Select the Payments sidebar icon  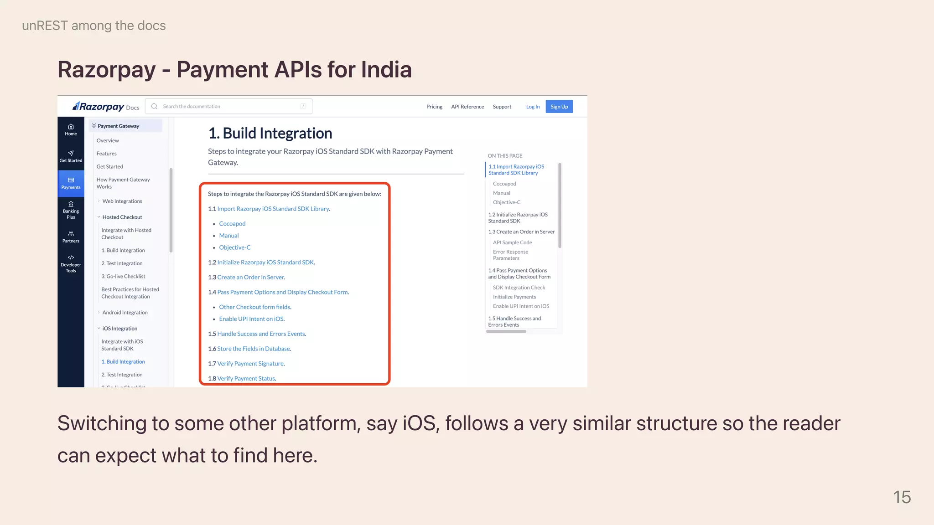point(71,183)
